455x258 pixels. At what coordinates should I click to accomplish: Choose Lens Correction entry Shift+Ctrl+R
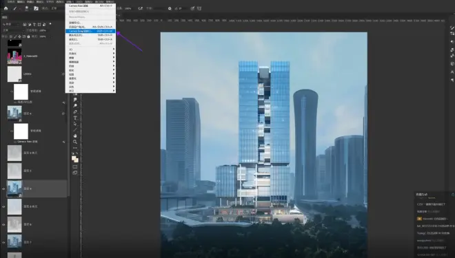tap(90, 35)
